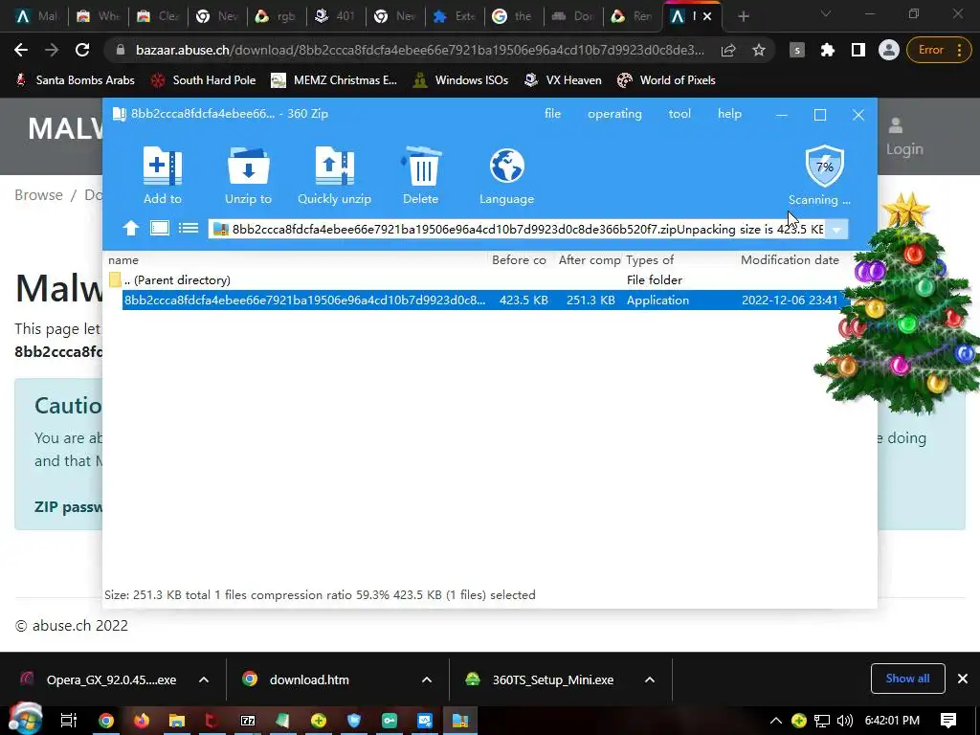The width and height of the screenshot is (980, 735).
Task: Open the tab search chevron in Chrome
Action: click(826, 13)
